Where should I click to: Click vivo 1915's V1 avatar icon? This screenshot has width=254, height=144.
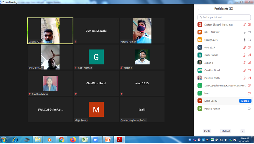(200, 47)
